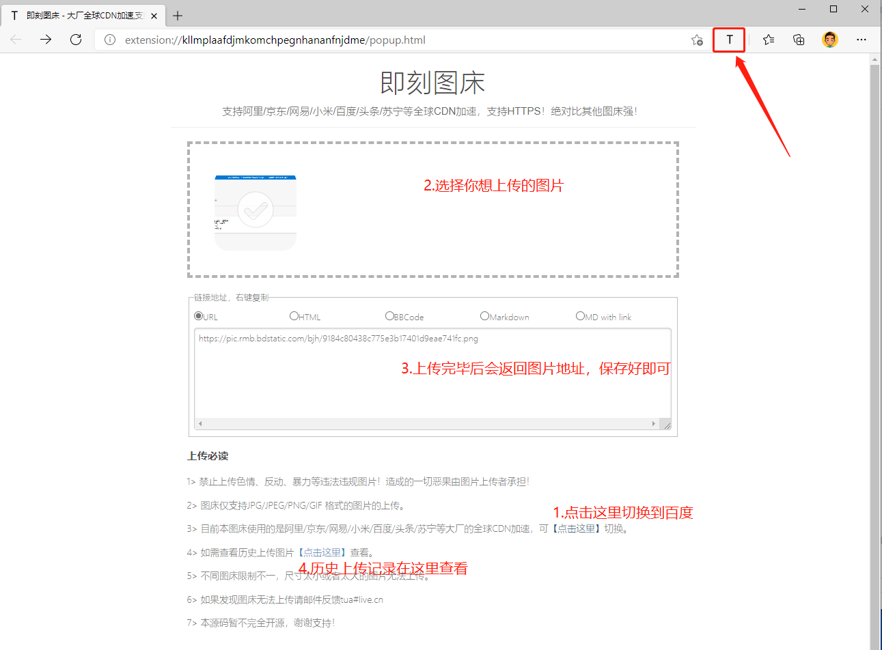Open a new browser tab

tap(178, 15)
